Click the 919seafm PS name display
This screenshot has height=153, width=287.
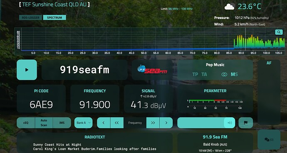pyautogui.click(x=84, y=70)
